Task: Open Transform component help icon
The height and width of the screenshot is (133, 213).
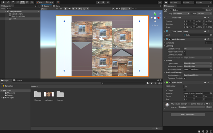Action: click(205, 18)
